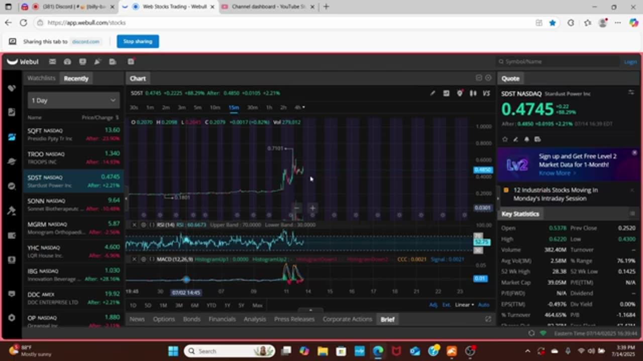This screenshot has height=361, width=643.
Task: Switch to the Watchlists tab
Action: click(x=41, y=78)
